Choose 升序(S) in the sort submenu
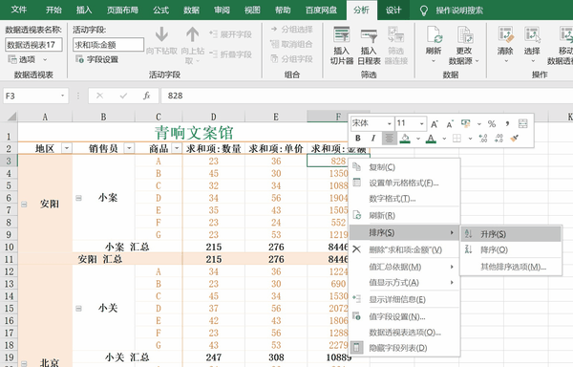Viewport: 573px width, 367px height. (511, 234)
